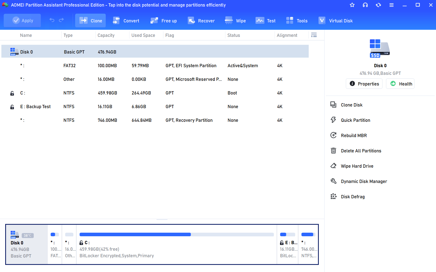Click the undo arrow in the toolbar
Screen dimensions: 436x272
tap(52, 20)
